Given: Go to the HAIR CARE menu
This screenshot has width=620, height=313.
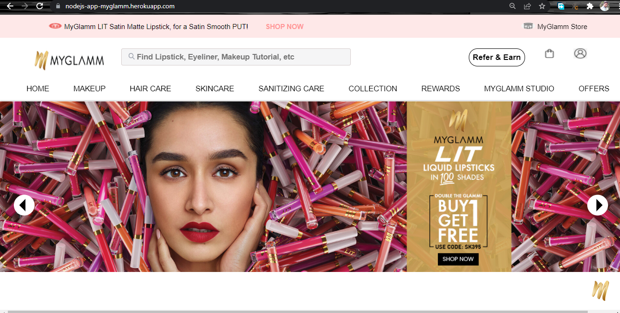Looking at the screenshot, I should click(x=150, y=89).
